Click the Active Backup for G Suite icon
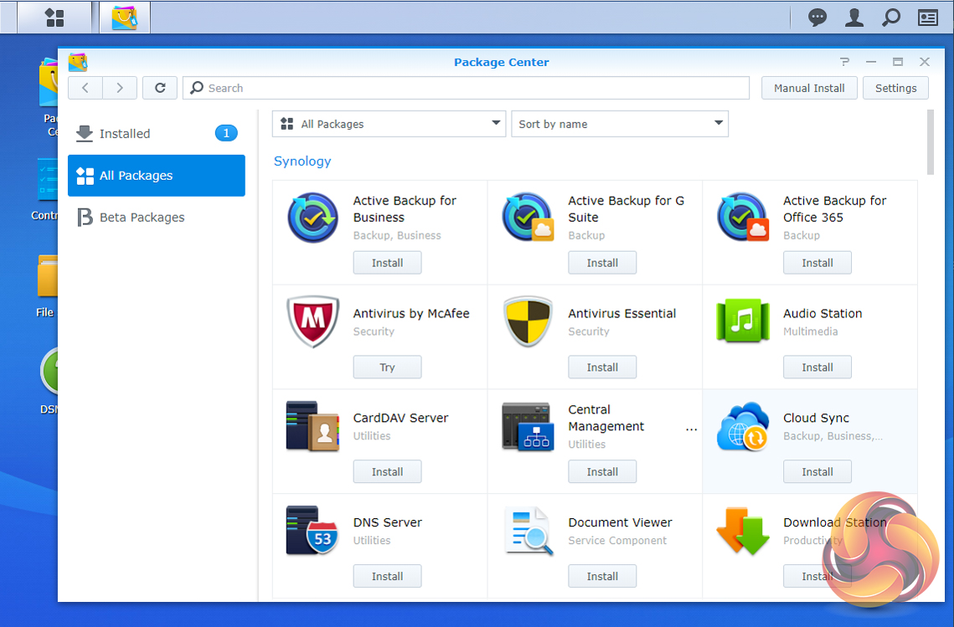The width and height of the screenshot is (954, 627). tap(528, 218)
